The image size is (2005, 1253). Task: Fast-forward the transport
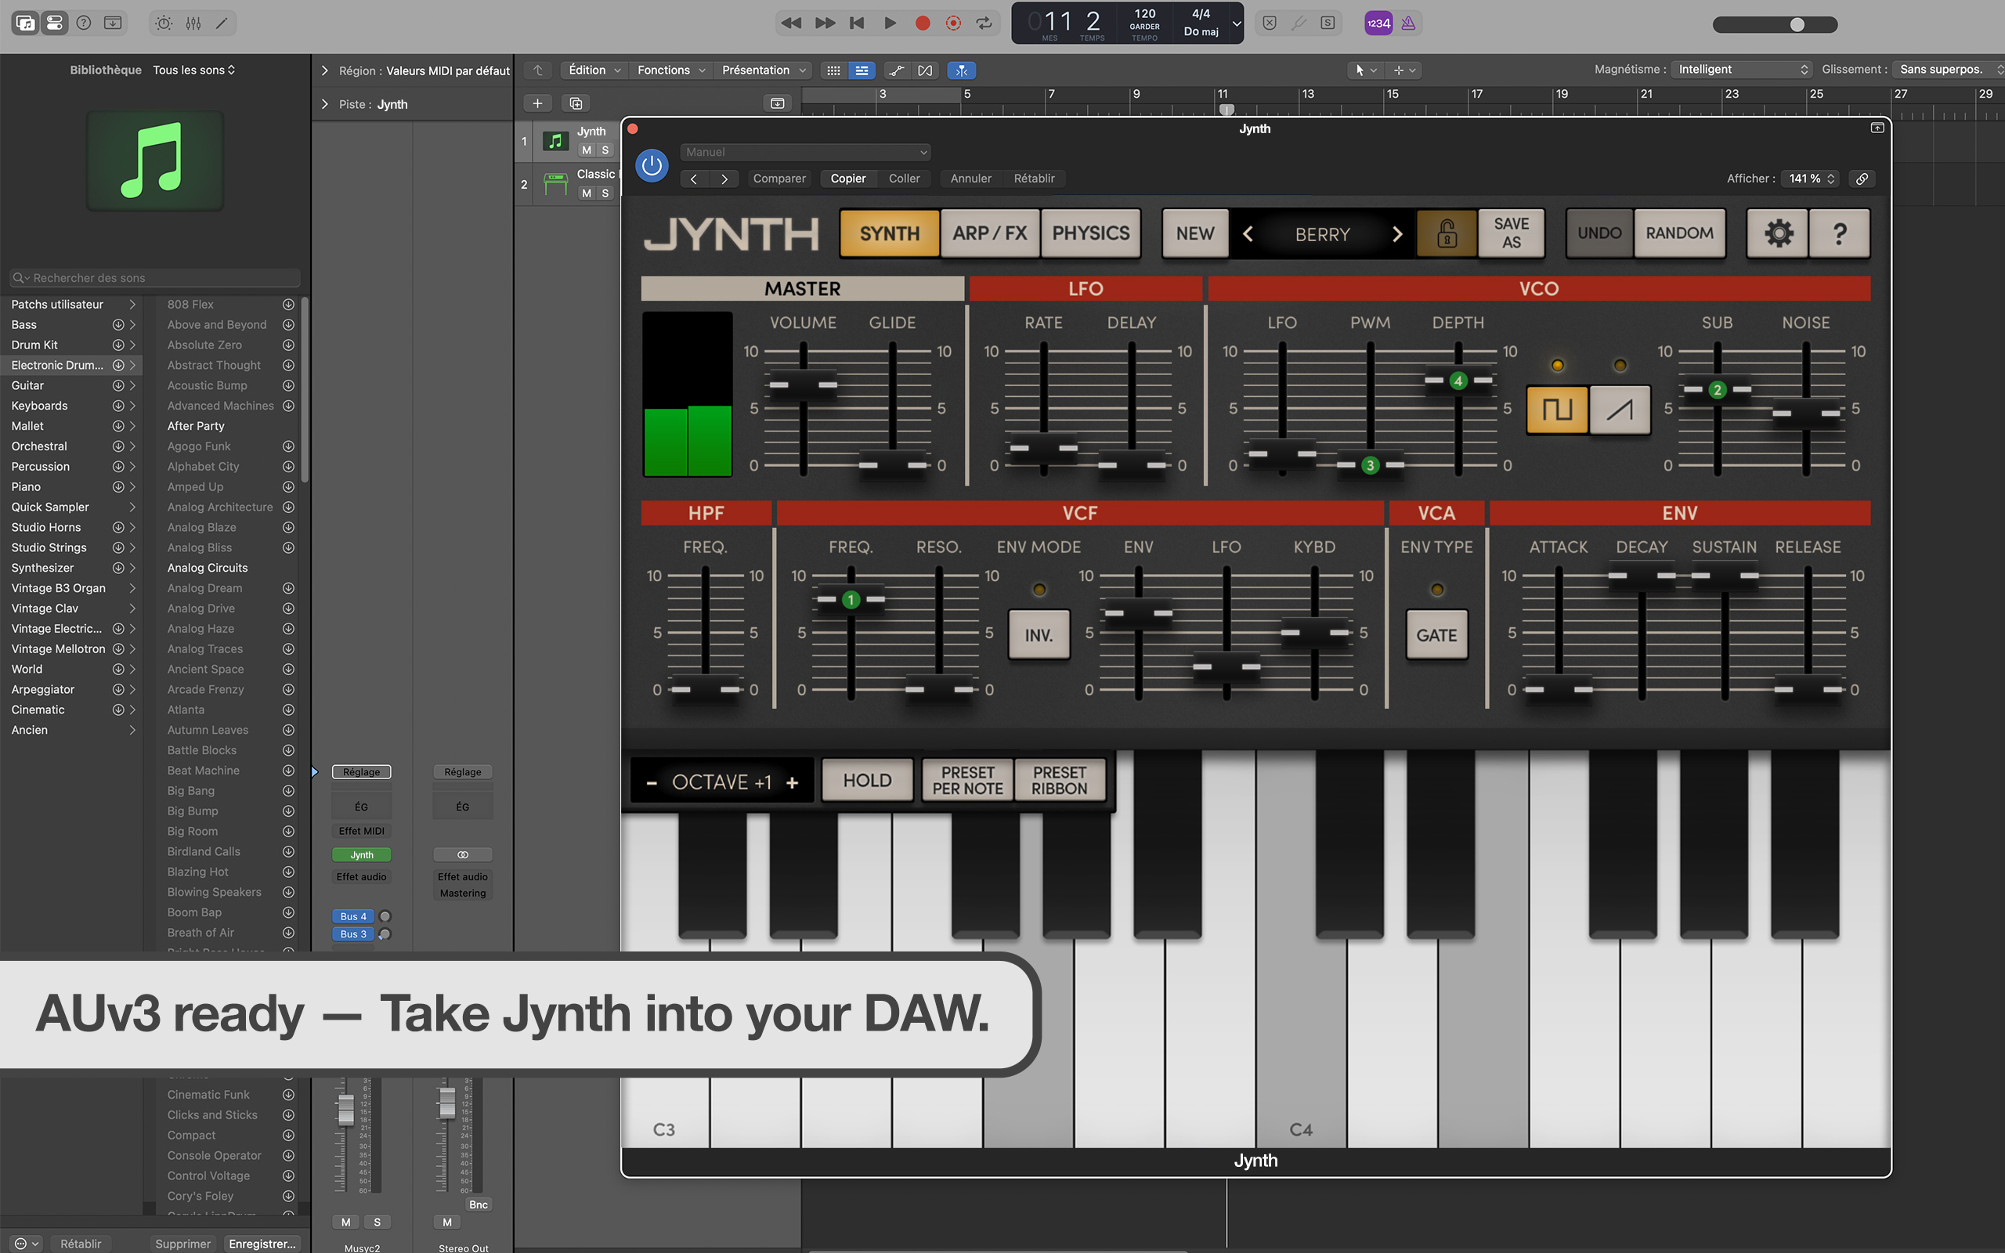[825, 23]
